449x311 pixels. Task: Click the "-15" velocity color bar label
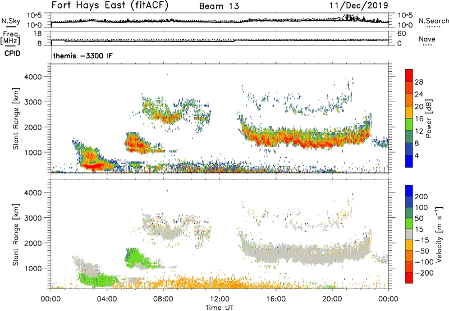[421, 240]
